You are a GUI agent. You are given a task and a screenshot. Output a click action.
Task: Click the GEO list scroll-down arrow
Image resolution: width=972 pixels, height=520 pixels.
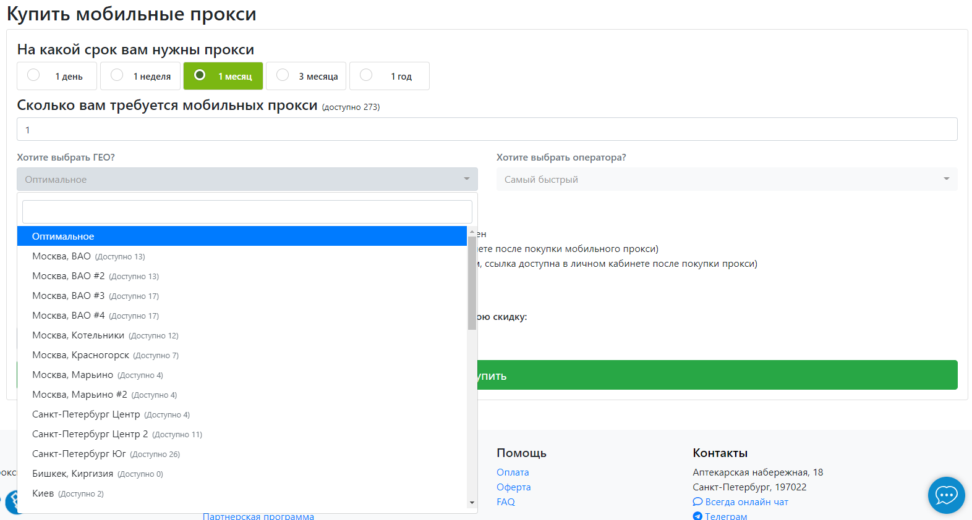pos(472,503)
